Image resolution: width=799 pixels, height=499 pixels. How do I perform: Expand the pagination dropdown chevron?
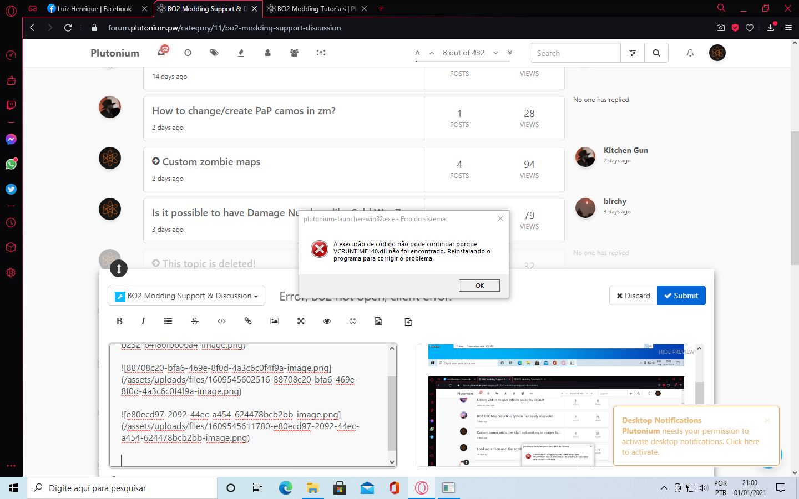[495, 53]
